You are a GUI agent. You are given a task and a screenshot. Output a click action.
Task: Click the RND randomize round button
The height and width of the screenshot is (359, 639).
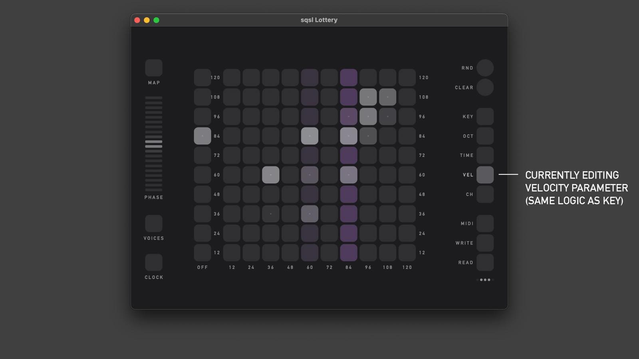coord(485,68)
